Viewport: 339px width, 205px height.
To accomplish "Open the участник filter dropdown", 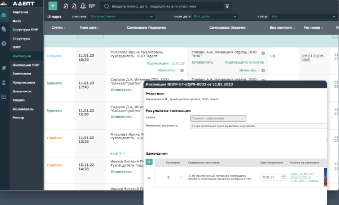I will click(121, 17).
